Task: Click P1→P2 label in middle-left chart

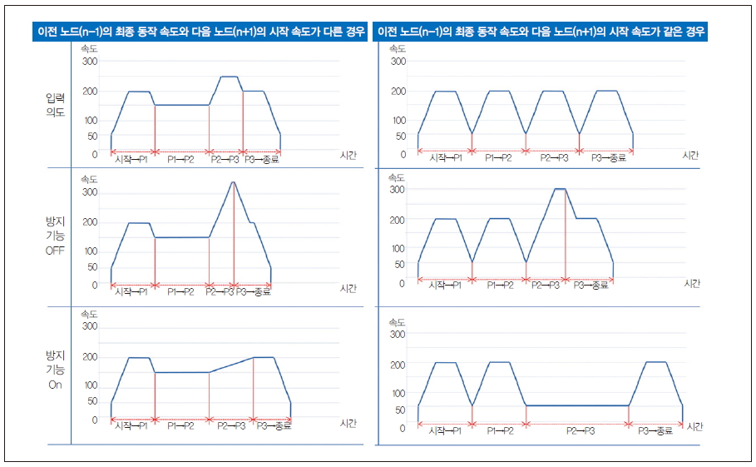Action: (x=180, y=292)
